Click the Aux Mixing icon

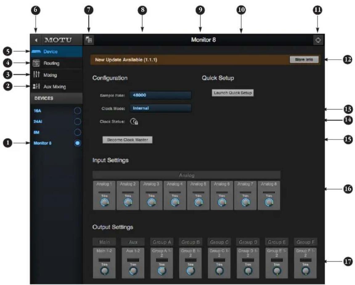tap(36, 86)
